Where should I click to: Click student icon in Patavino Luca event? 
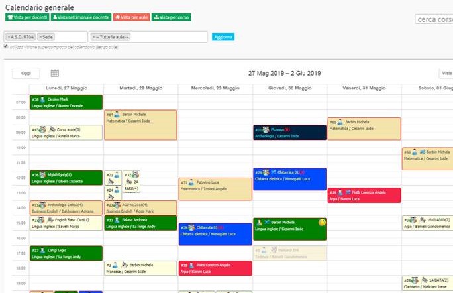click(x=192, y=182)
